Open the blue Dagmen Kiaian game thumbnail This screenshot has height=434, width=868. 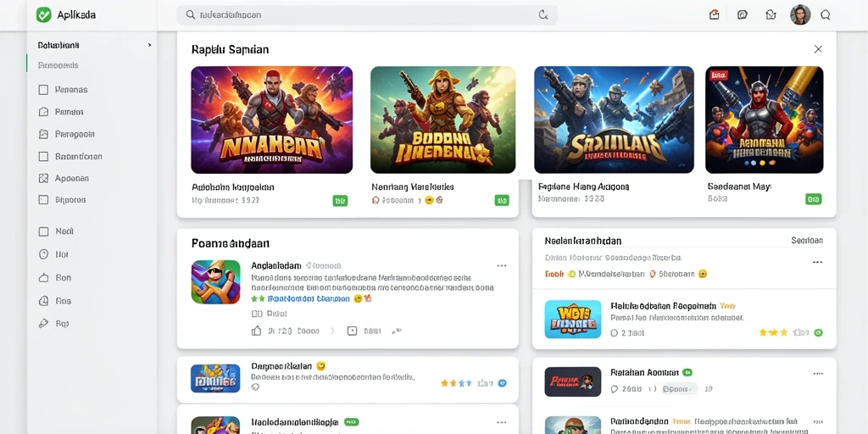tap(215, 379)
